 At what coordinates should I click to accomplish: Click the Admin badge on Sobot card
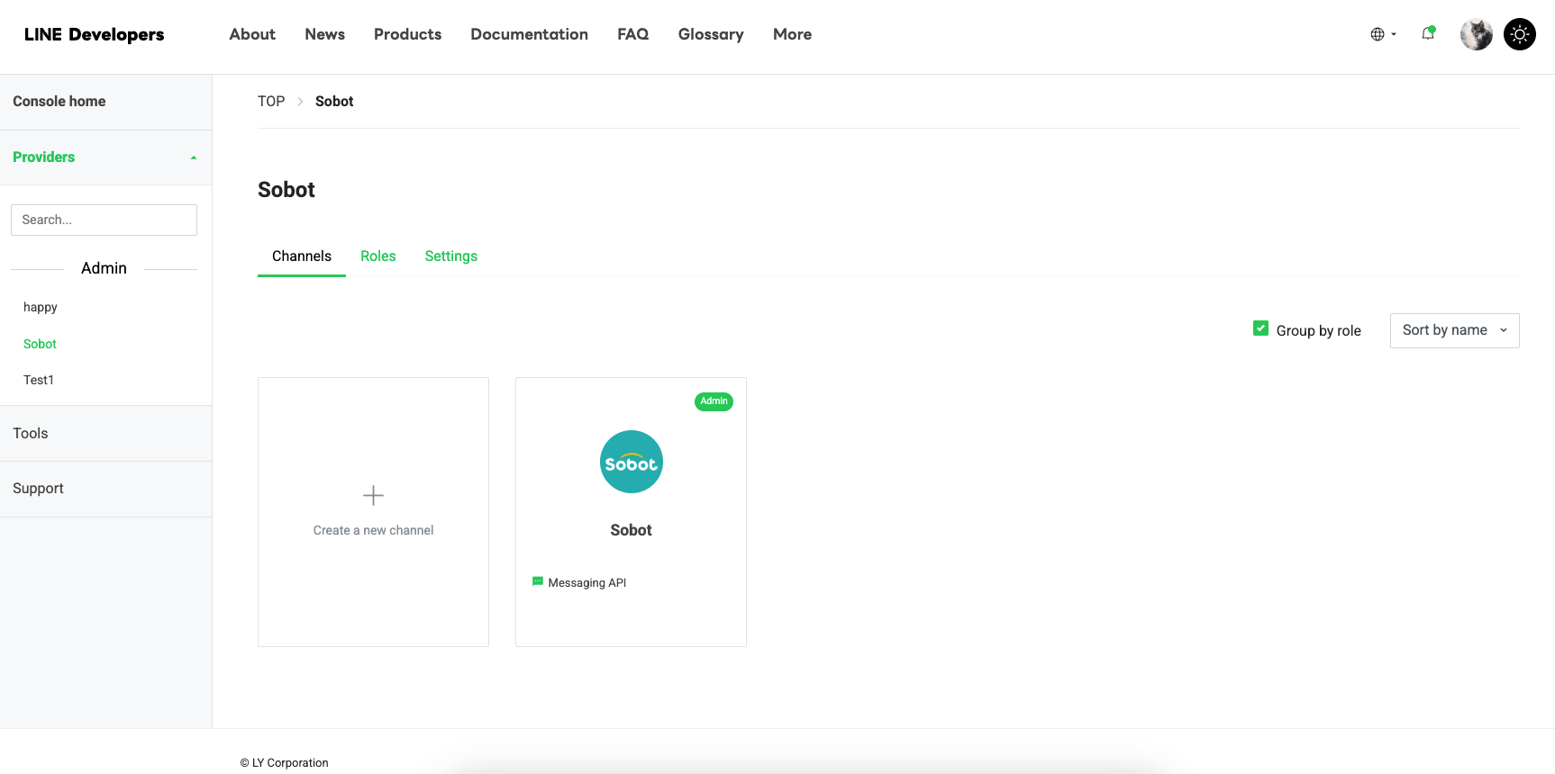[x=714, y=401]
